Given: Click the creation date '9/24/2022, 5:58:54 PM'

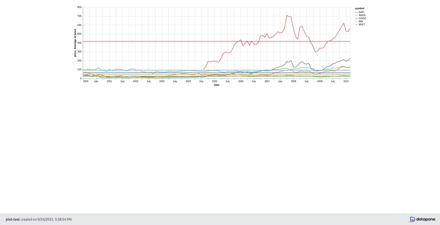Looking at the screenshot, I should point(55,219).
